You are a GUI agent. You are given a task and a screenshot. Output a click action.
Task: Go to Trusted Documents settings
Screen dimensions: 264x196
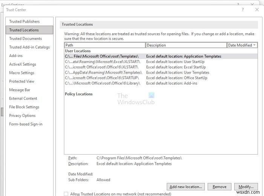[x=25, y=38]
